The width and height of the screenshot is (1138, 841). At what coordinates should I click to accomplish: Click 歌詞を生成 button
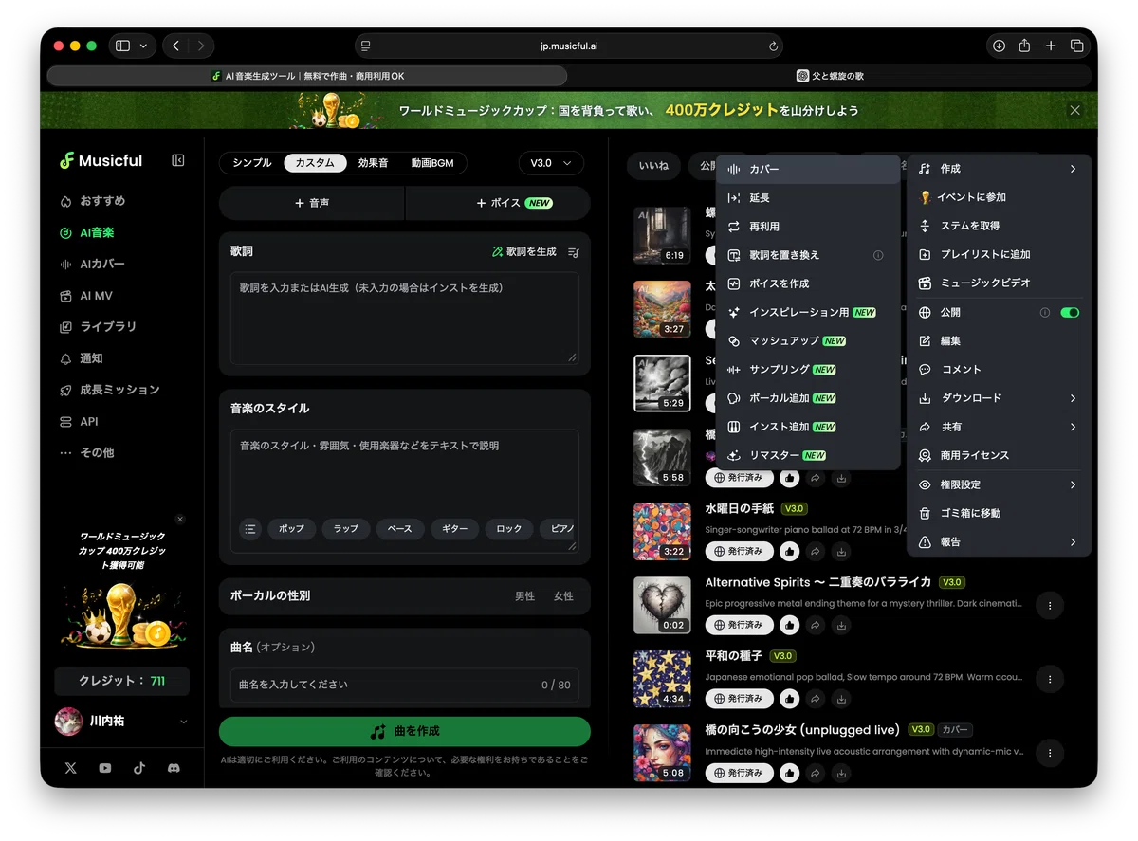524,252
